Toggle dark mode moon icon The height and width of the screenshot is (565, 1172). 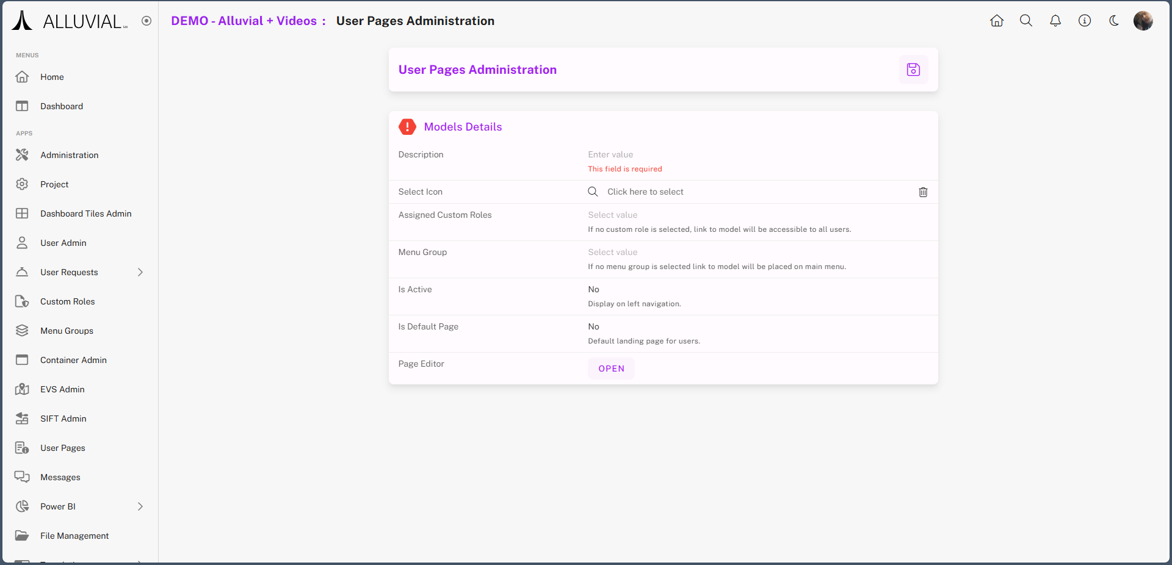pos(1113,21)
